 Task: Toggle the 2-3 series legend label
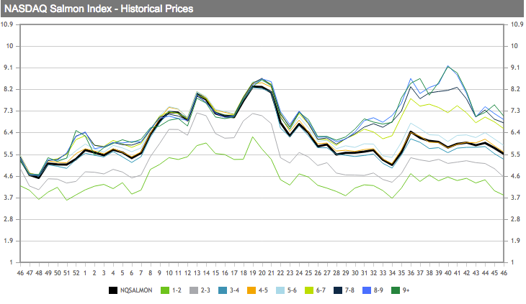[x=205, y=290]
